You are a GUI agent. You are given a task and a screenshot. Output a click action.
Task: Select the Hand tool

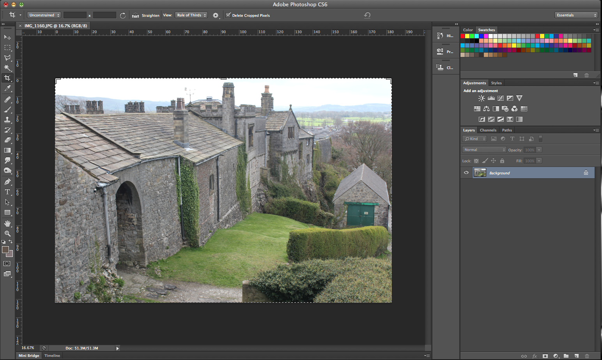click(7, 223)
